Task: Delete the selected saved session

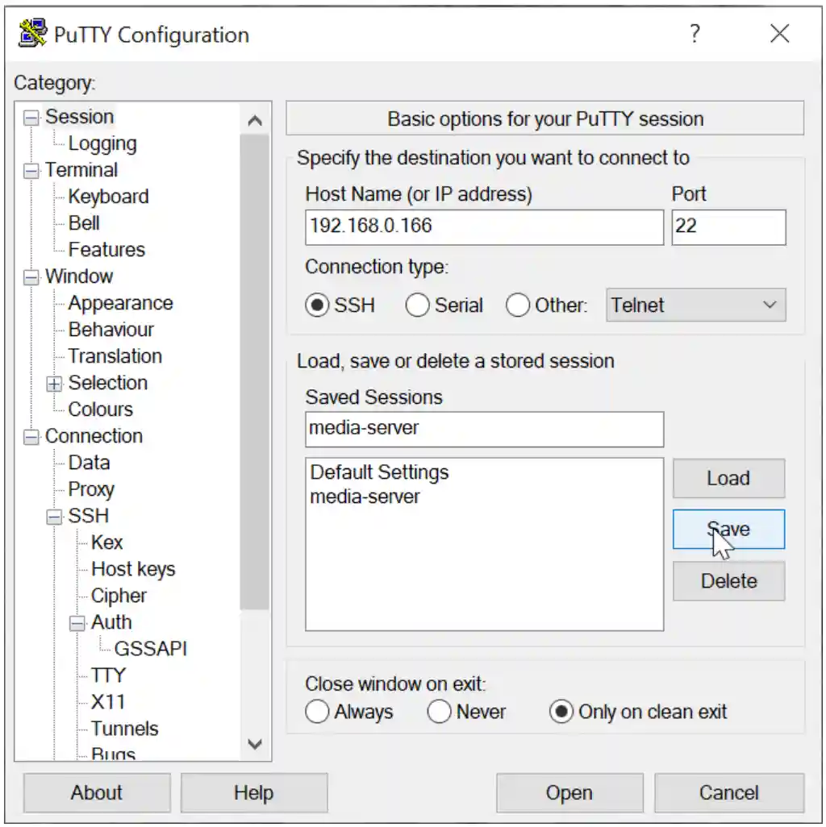Action: point(728,581)
